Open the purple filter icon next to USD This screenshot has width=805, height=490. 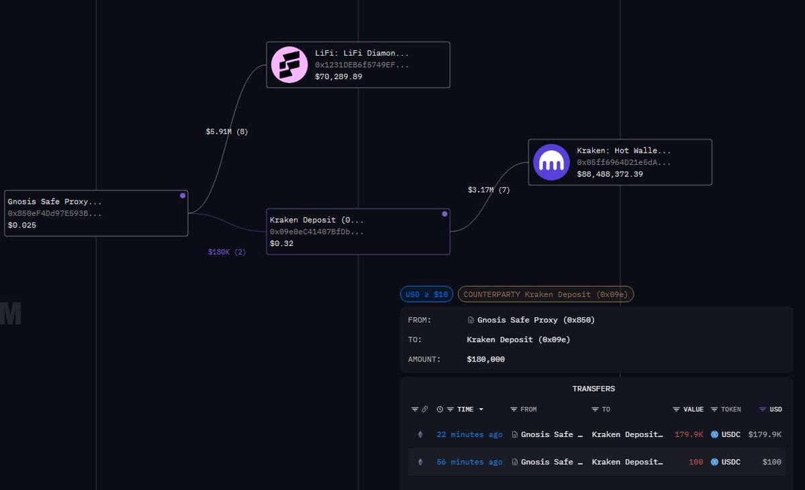(x=763, y=409)
